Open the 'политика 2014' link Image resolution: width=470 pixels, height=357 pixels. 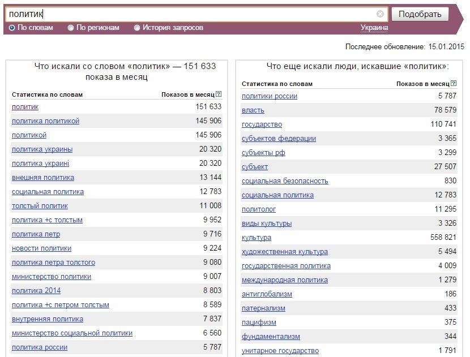(36, 290)
